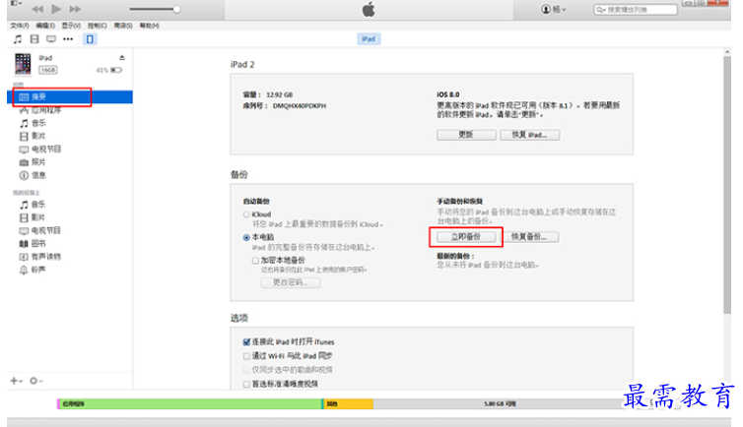Show more libraries via the three-dot icon
Viewport: 743px width, 427px height.
(68, 39)
